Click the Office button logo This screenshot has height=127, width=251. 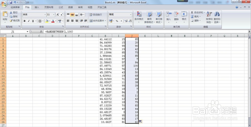pos(4,4)
